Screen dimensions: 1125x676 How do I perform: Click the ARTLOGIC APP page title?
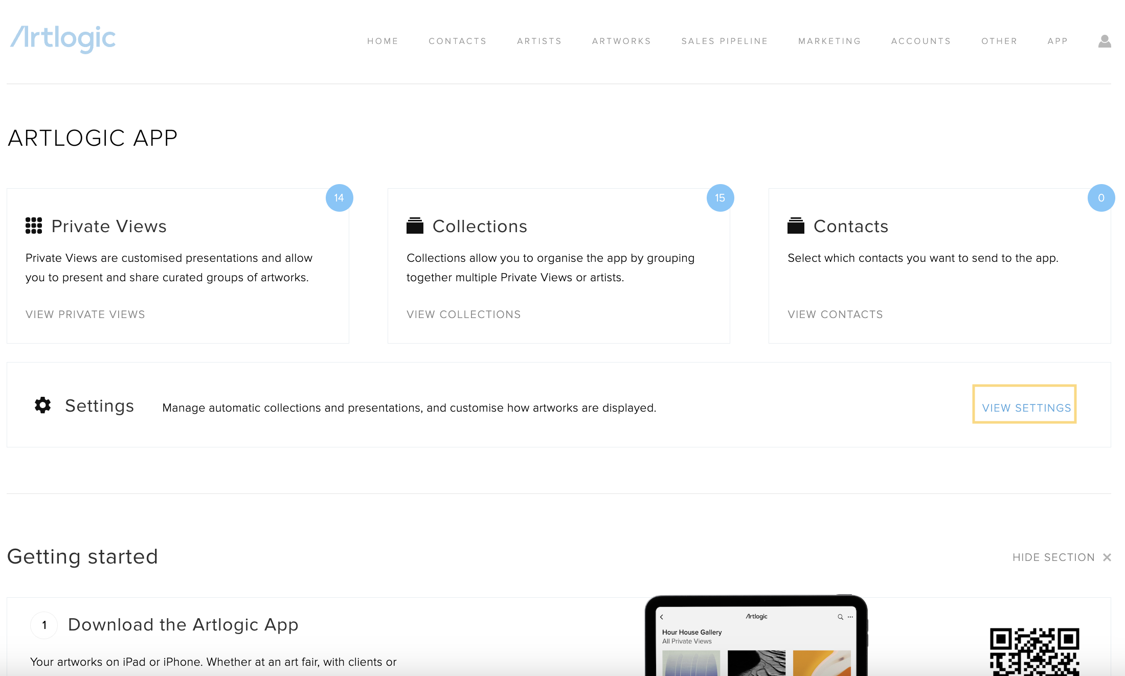click(x=93, y=138)
